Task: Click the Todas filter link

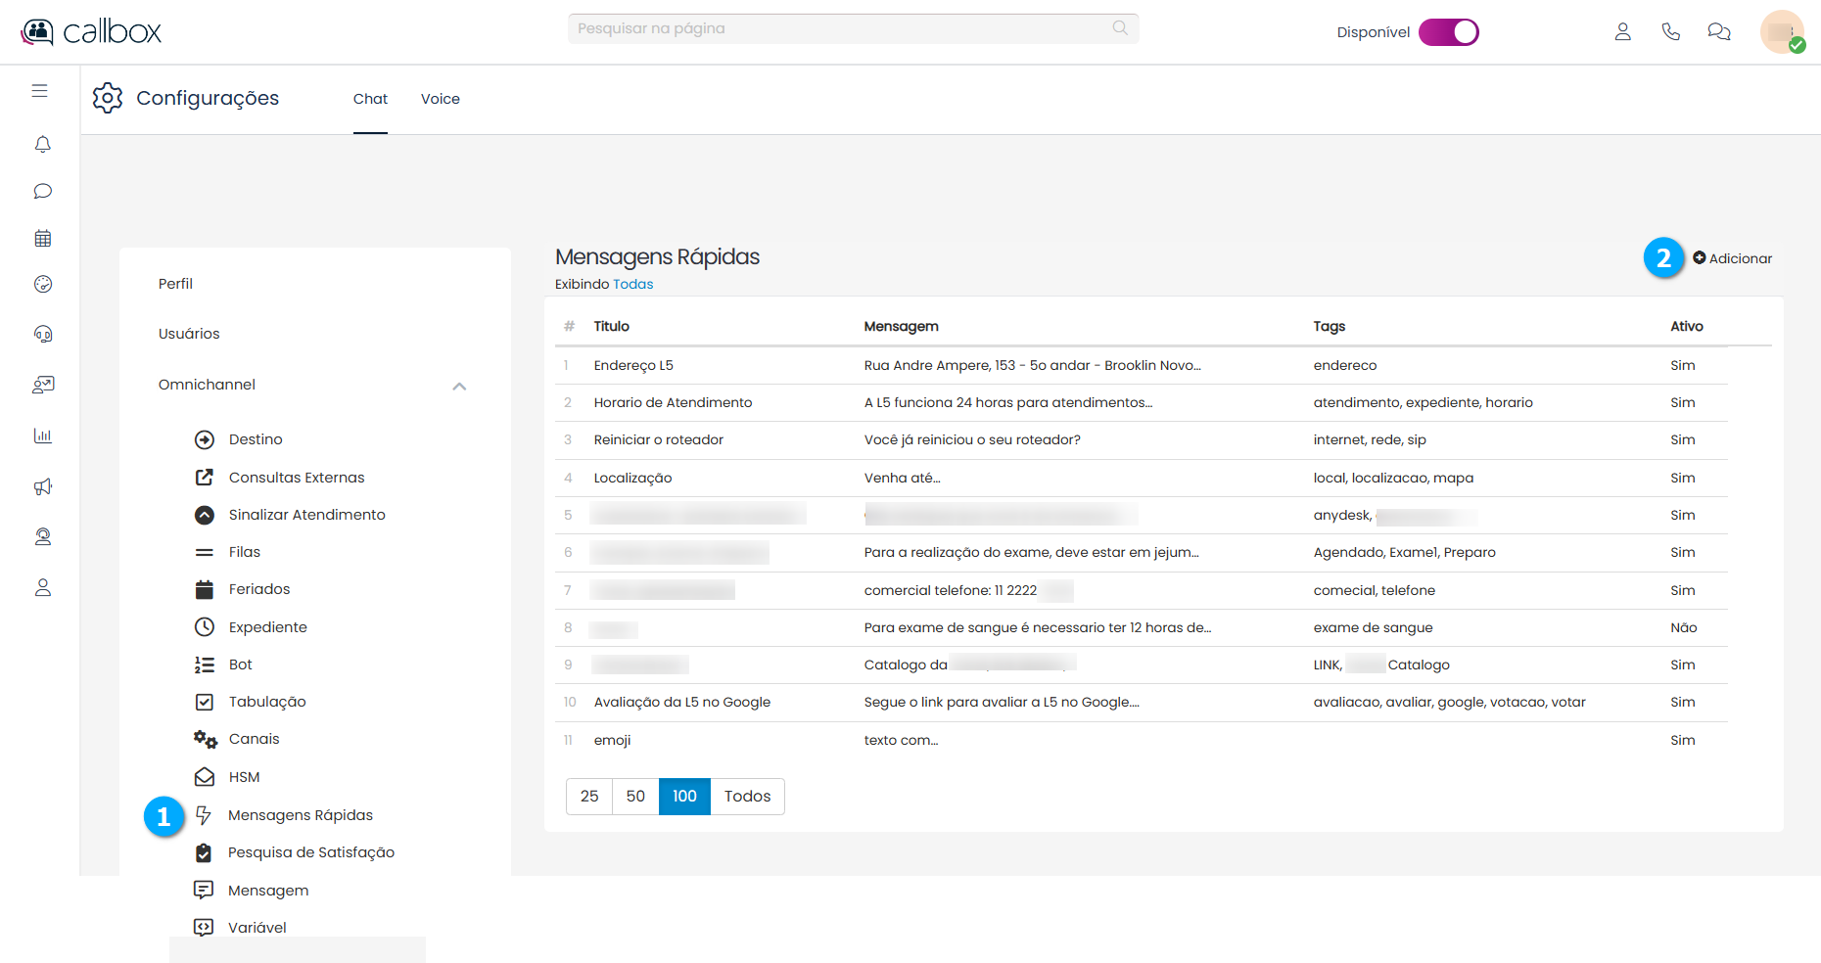Action: 632,284
